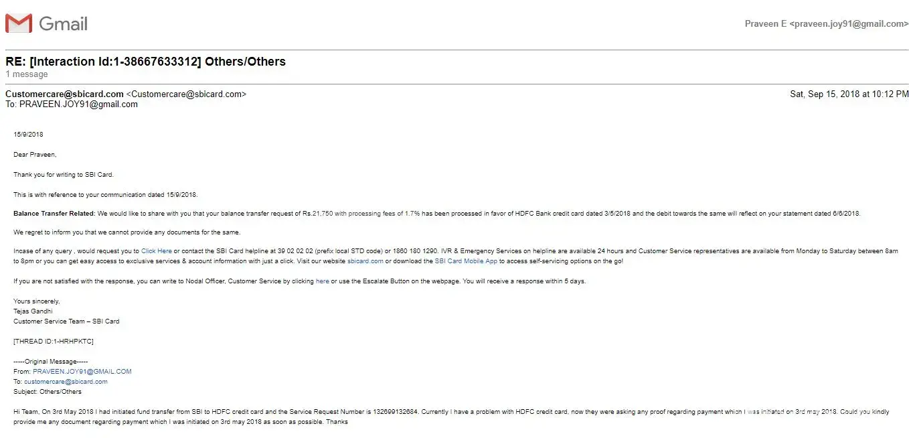Click the Gmail envelope logo icon
Viewport: 909px width, 438px height.
[18, 23]
